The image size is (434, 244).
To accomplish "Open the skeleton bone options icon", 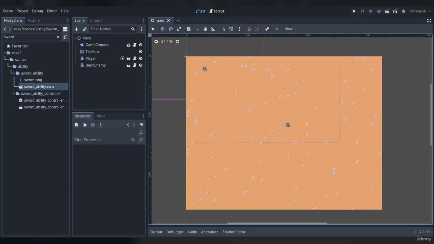I will (267, 29).
